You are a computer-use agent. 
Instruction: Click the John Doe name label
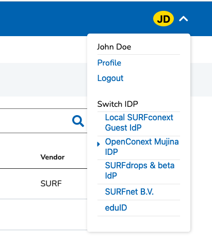[x=114, y=47]
